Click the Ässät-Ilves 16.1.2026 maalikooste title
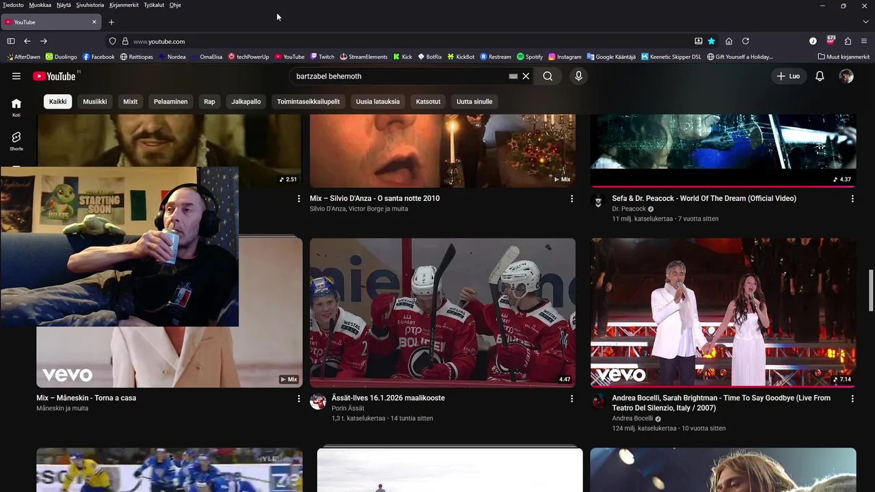Image resolution: width=875 pixels, height=492 pixels. click(x=388, y=398)
